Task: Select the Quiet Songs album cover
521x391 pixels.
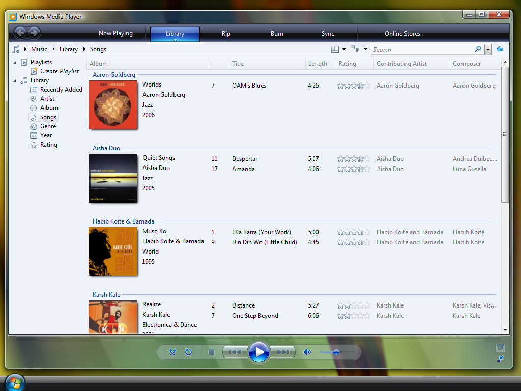Action: pos(113,178)
